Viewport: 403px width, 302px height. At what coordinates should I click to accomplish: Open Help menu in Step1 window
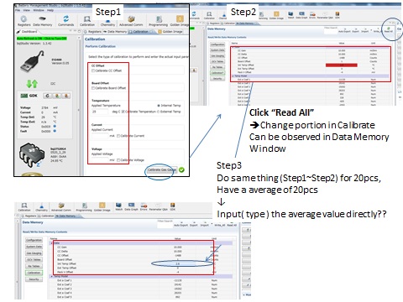[50, 10]
